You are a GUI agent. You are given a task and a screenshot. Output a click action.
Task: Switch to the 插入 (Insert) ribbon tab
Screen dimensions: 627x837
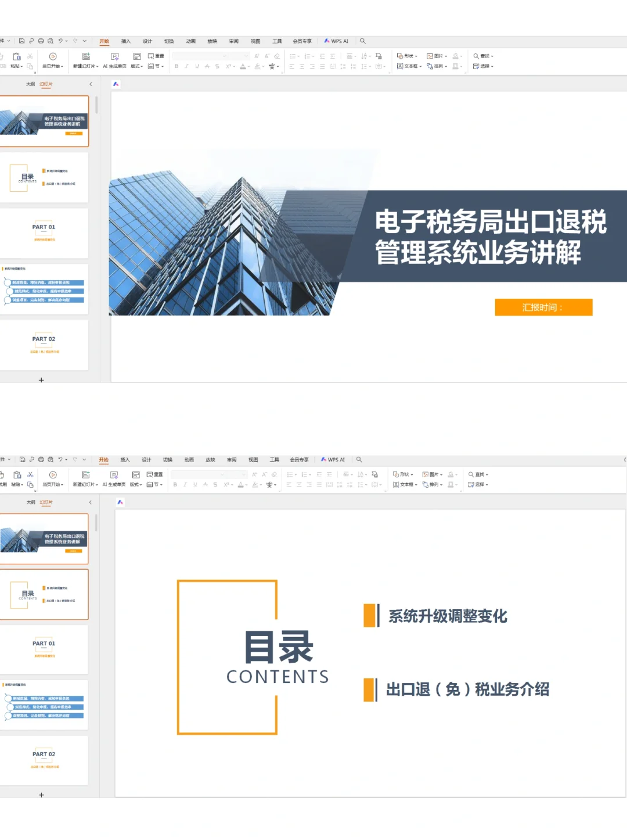pyautogui.click(x=125, y=41)
